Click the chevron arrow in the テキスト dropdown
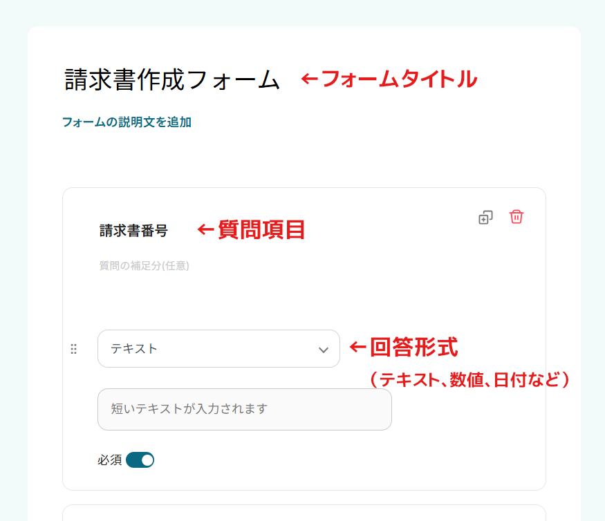Screen dimensions: 605x521 click(324, 350)
